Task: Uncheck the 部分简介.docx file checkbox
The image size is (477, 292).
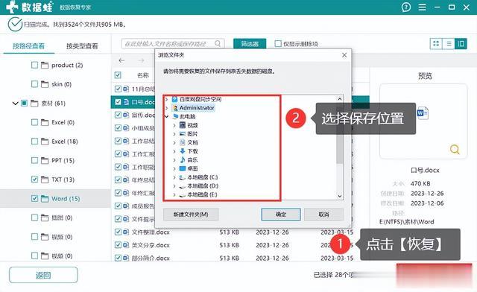Action: pyautogui.click(x=118, y=258)
